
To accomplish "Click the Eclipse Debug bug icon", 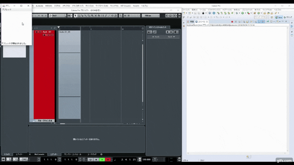I will pyautogui.click(x=237, y=13).
